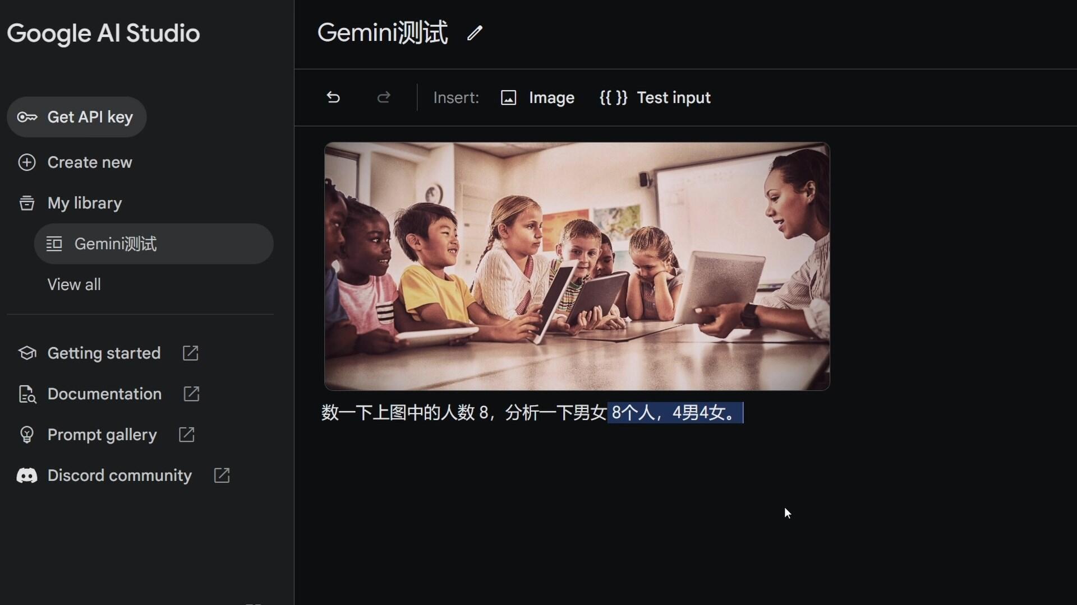The height and width of the screenshot is (605, 1077).
Task: Undo the last edit in the prompt
Action: (x=333, y=97)
